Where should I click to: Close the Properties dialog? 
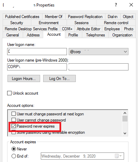click(x=131, y=5)
